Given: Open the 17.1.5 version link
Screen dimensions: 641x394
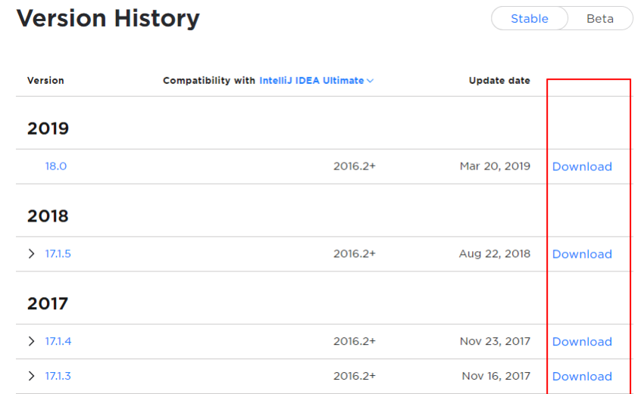Looking at the screenshot, I should [58, 254].
